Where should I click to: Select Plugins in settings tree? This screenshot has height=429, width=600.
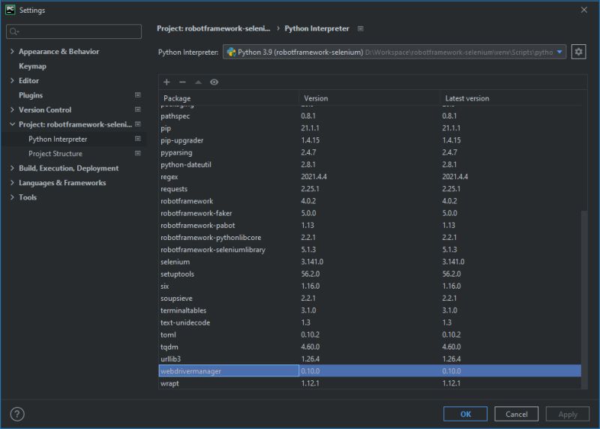coord(31,95)
